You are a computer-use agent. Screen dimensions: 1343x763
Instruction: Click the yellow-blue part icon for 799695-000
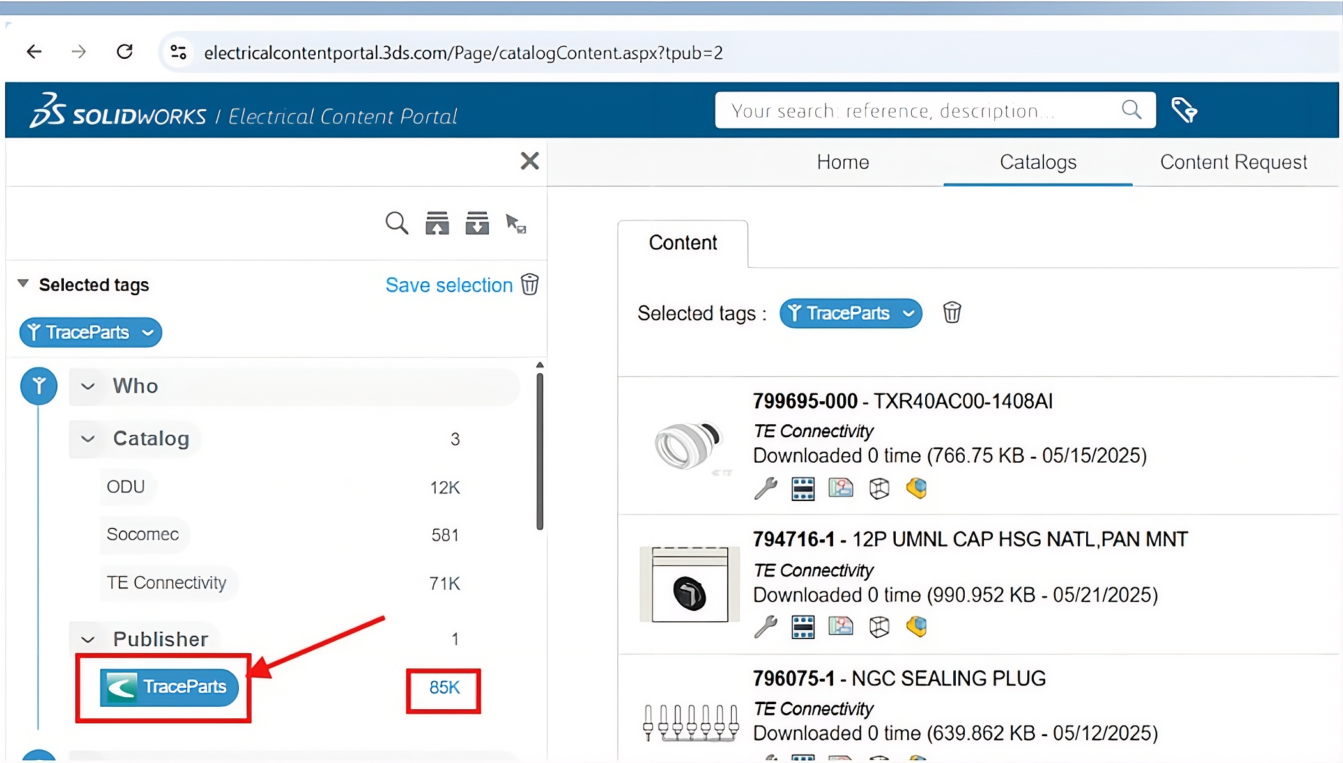coord(917,488)
